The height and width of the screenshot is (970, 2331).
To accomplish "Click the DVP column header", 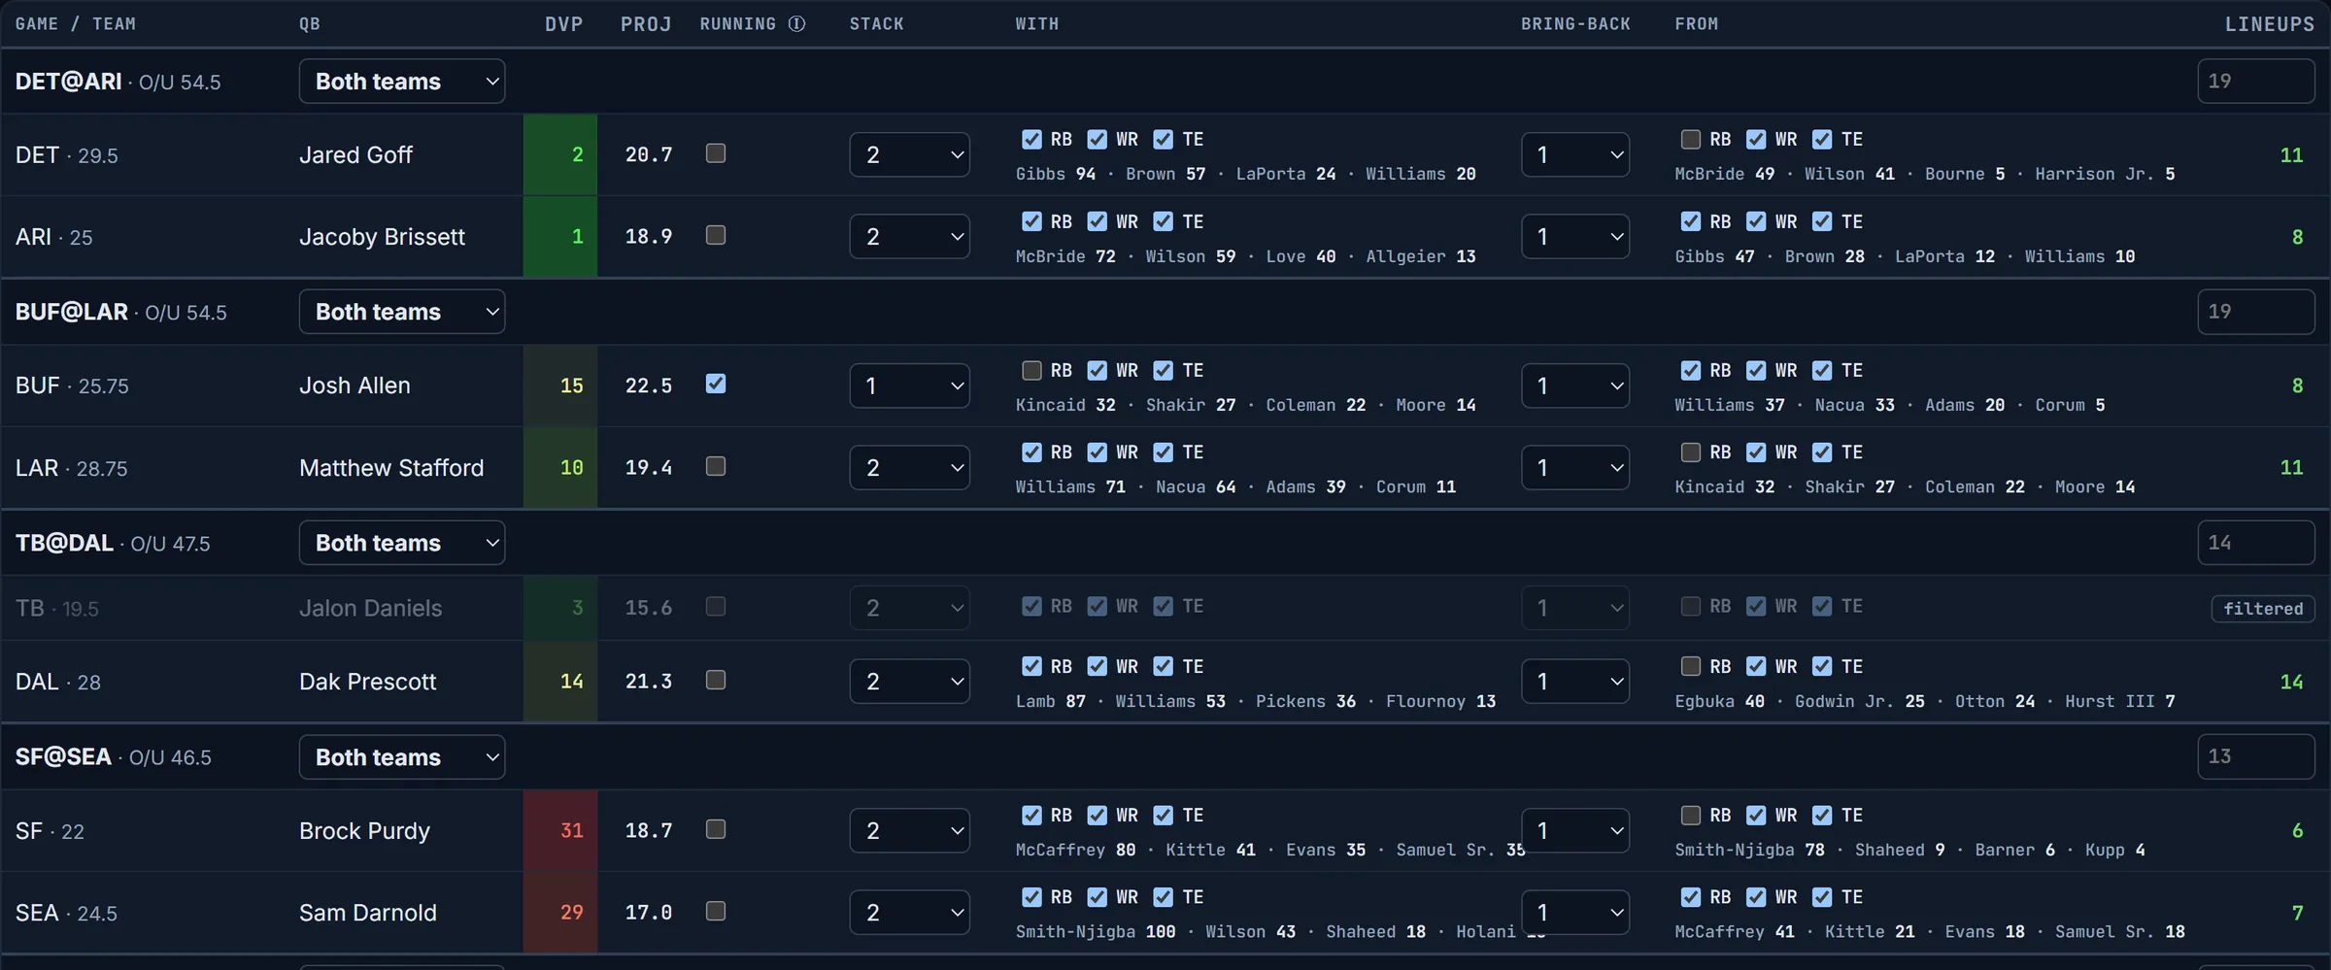I will click(563, 24).
